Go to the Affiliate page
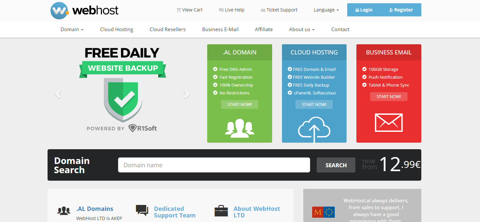Image resolution: width=480 pixels, height=222 pixels. tap(264, 30)
